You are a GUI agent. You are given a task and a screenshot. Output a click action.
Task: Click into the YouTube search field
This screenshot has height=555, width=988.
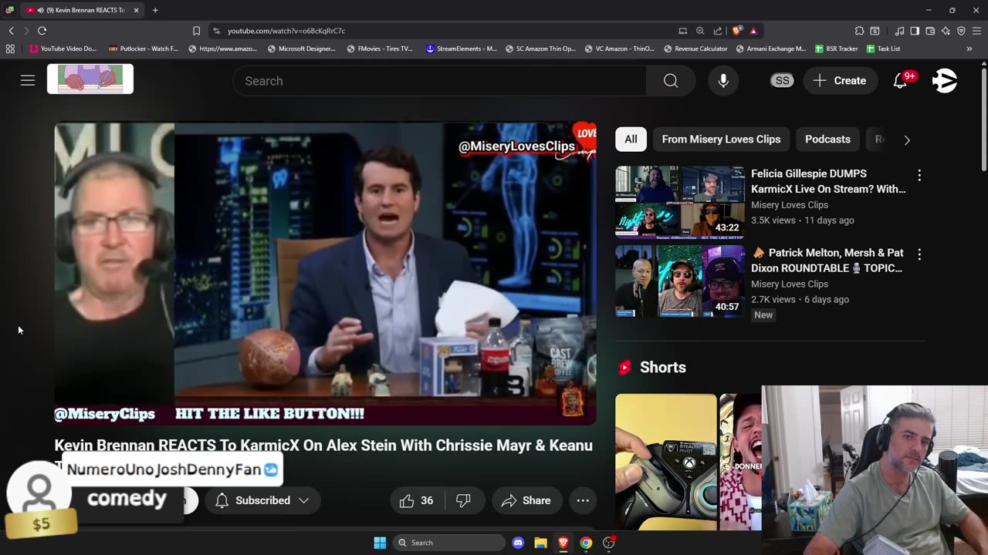pos(440,81)
